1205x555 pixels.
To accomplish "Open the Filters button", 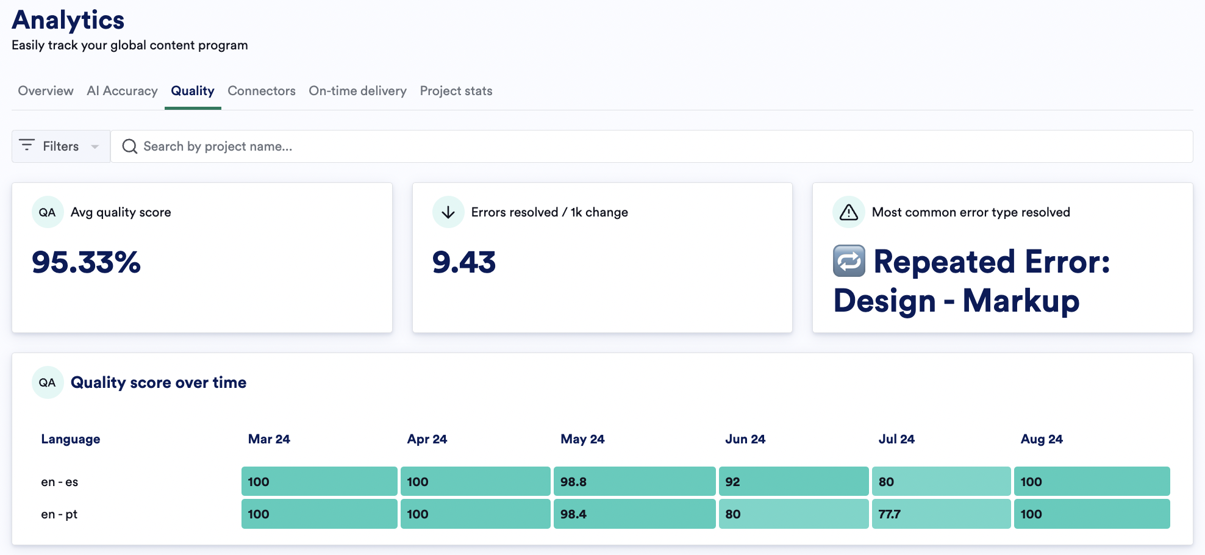I will pos(61,146).
